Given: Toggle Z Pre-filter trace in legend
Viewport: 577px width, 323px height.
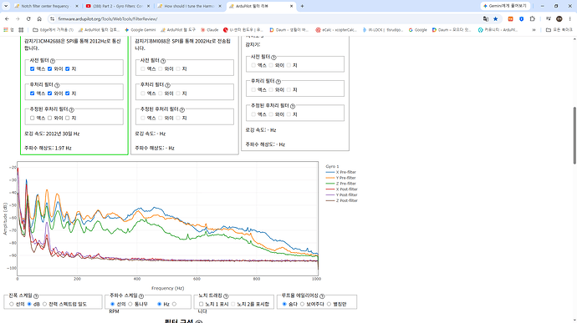Looking at the screenshot, I should 340,184.
